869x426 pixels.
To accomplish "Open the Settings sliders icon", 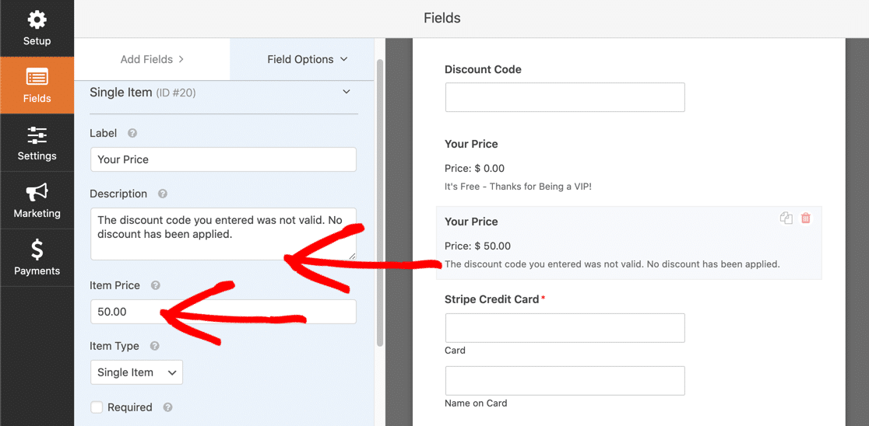I will click(37, 143).
